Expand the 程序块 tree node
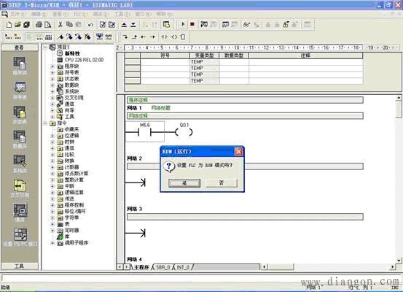 coord(52,66)
